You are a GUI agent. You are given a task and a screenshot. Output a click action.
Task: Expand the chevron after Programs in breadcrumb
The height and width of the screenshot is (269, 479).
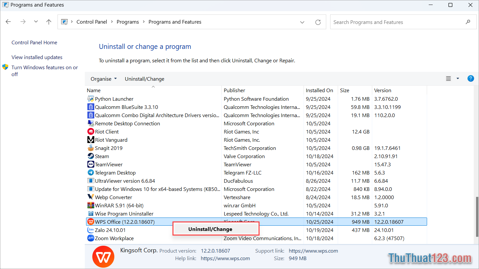(144, 22)
